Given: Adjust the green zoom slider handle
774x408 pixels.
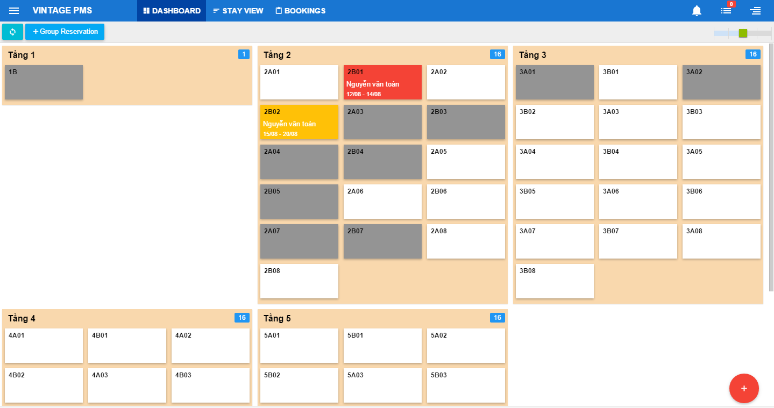Looking at the screenshot, I should (x=743, y=33).
